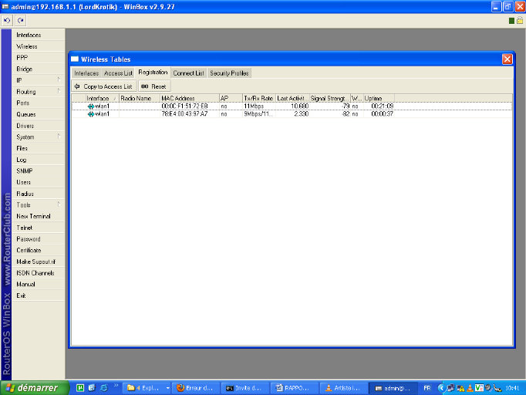Click the redo arrow in WinBox toolbar
The height and width of the screenshot is (395, 526).
point(21,21)
